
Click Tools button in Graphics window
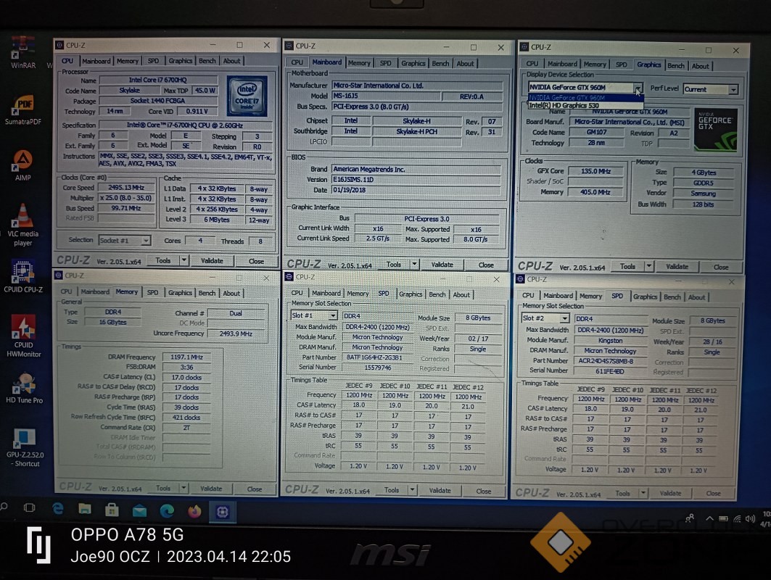click(x=627, y=266)
